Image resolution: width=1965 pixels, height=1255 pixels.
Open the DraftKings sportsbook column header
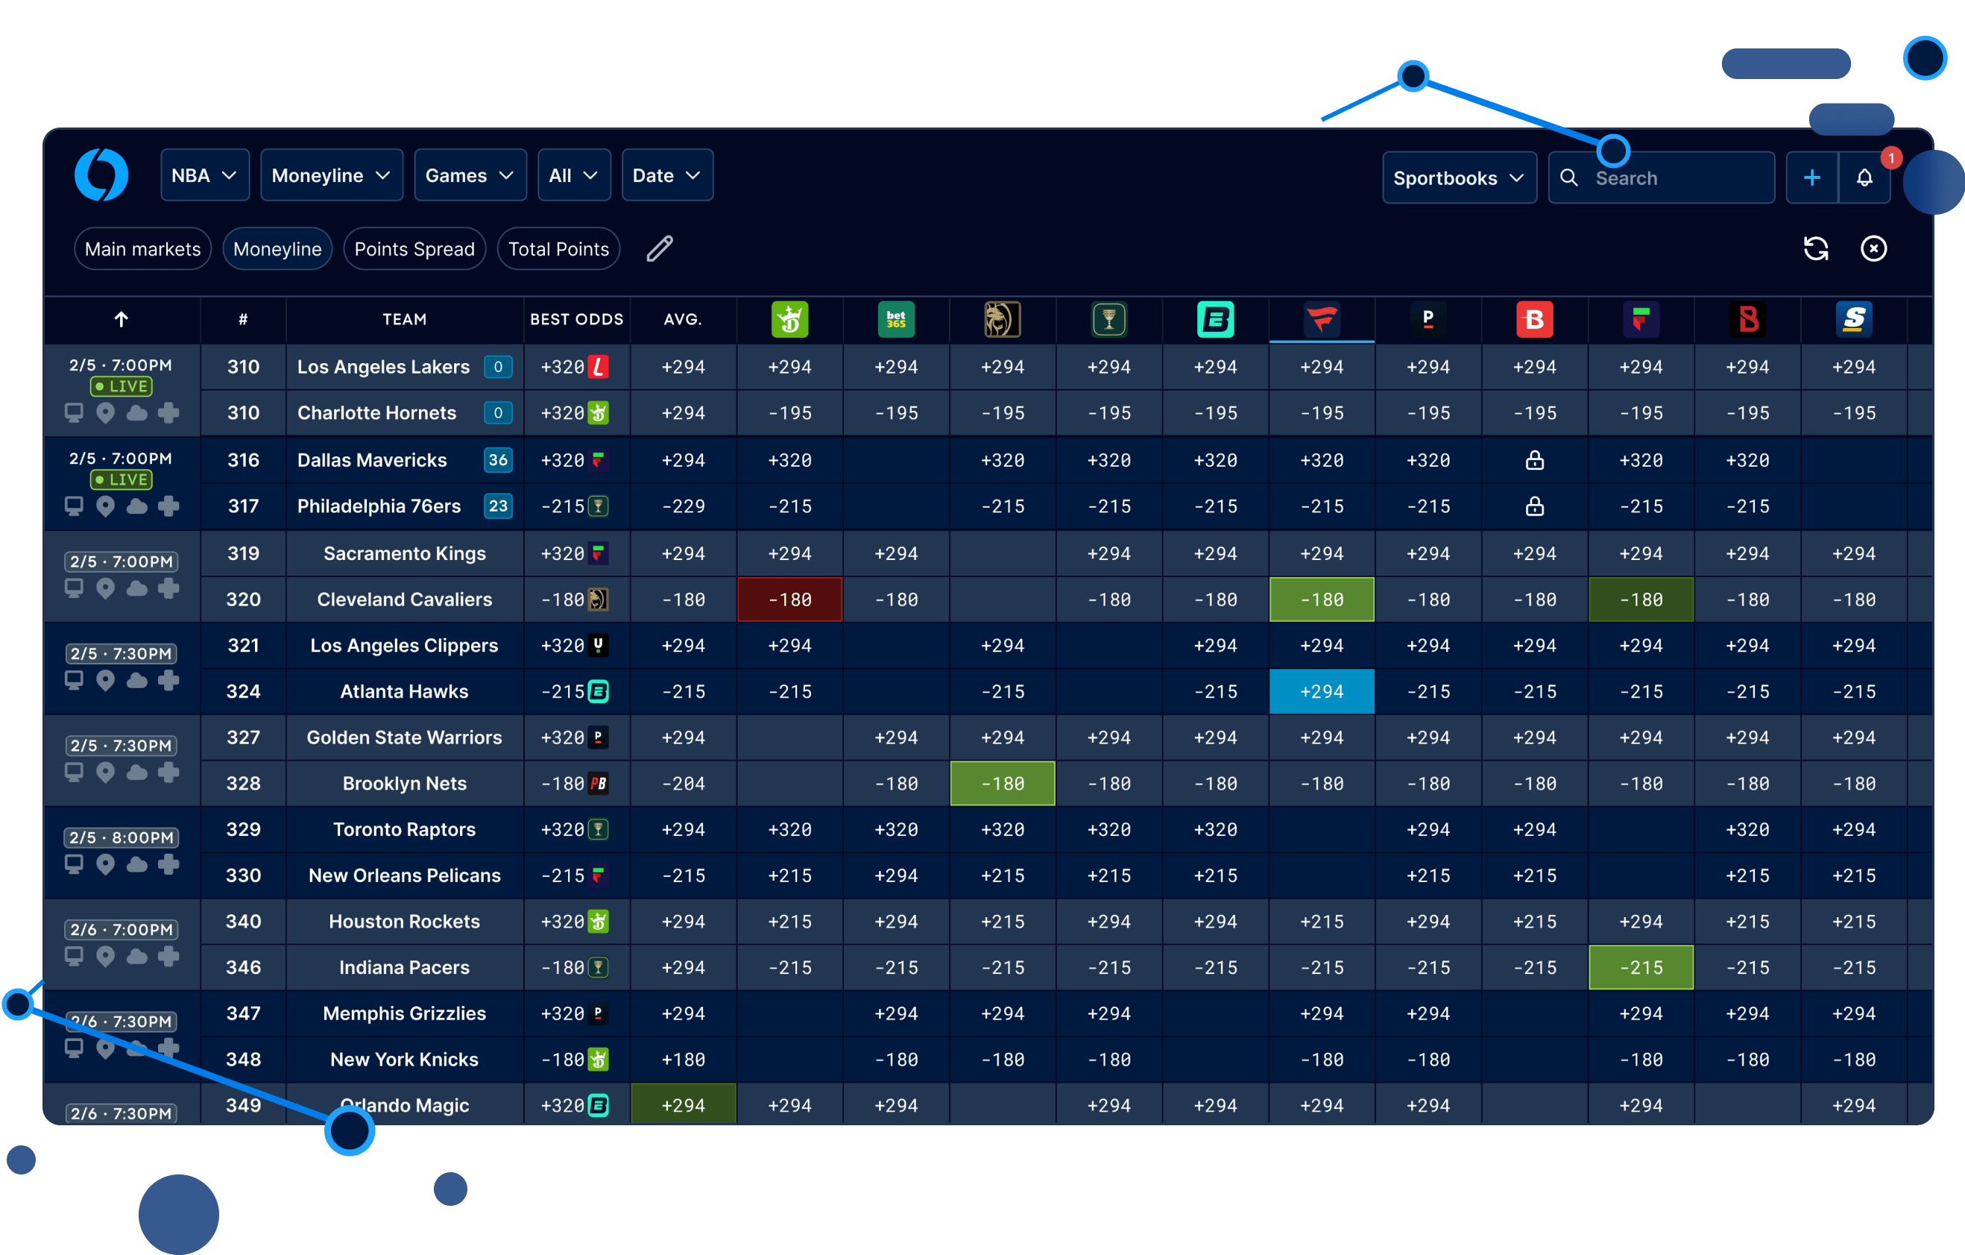789,319
